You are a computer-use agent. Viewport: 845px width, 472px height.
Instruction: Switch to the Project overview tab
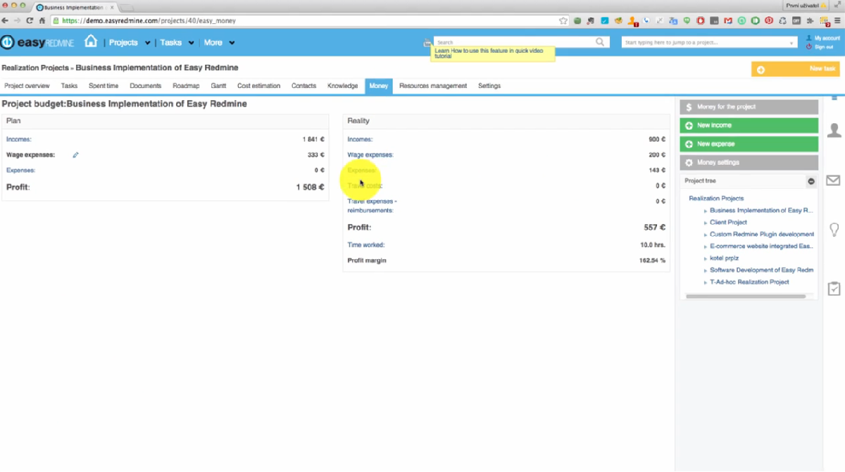27,86
